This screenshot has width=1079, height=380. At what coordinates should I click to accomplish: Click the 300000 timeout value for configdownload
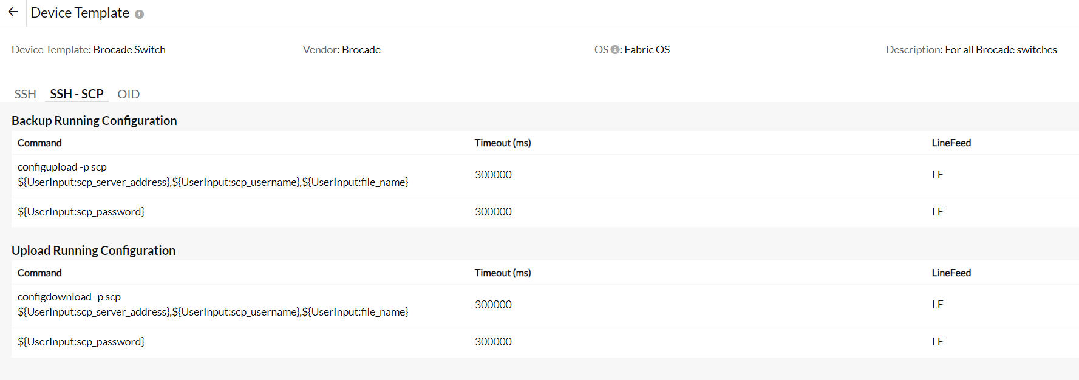[493, 304]
